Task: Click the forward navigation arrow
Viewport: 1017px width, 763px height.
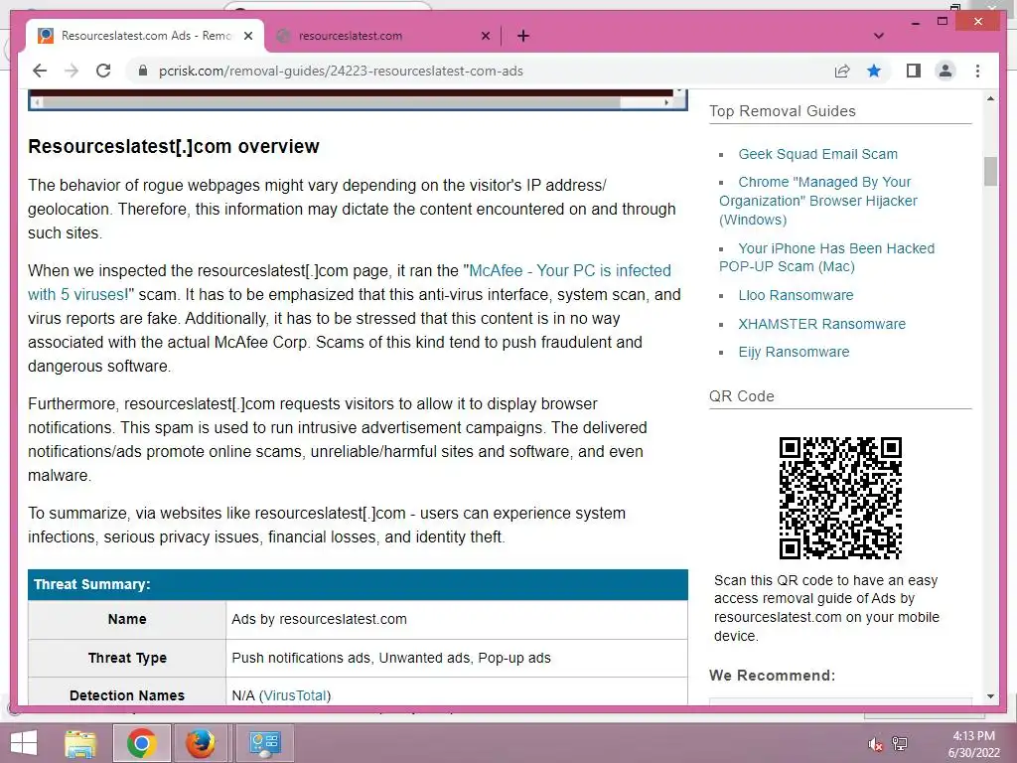Action: point(72,71)
